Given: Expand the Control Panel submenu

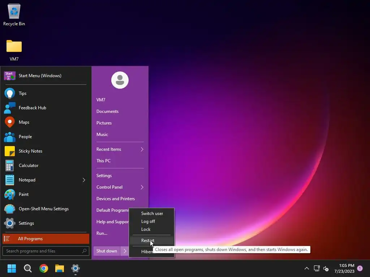Looking at the screenshot, I should click(142, 187).
